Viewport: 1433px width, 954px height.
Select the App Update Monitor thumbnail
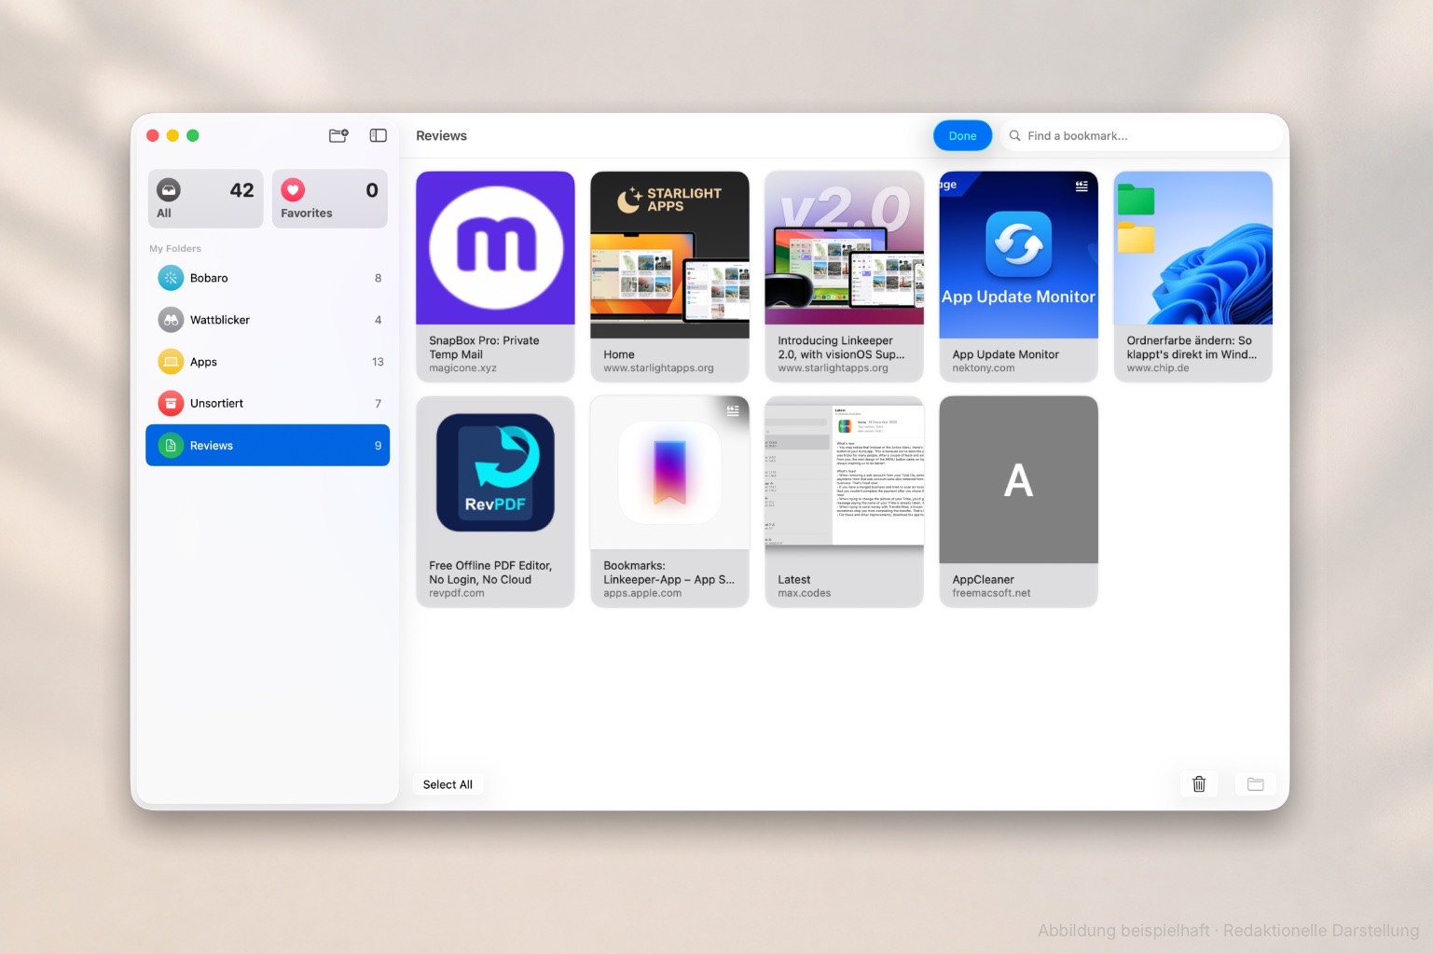coord(1018,255)
